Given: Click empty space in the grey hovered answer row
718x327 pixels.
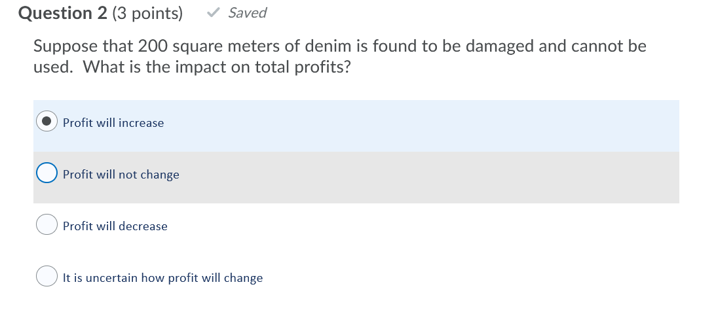Looking at the screenshot, I should pos(426,177).
